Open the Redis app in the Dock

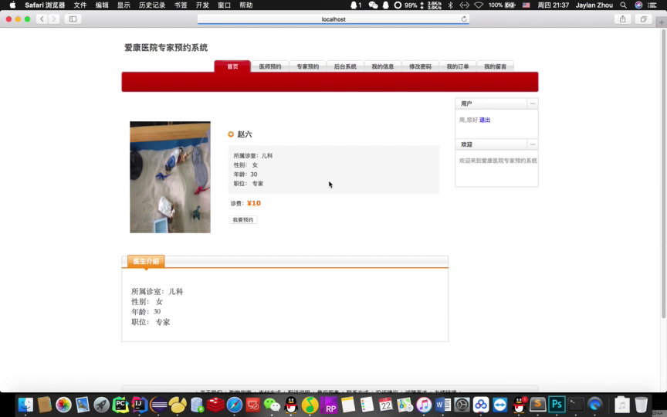click(215, 405)
